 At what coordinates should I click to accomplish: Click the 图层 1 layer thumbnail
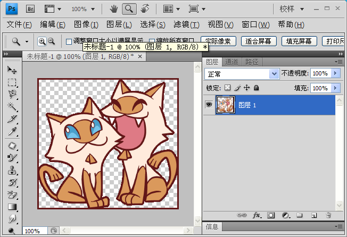226,105
